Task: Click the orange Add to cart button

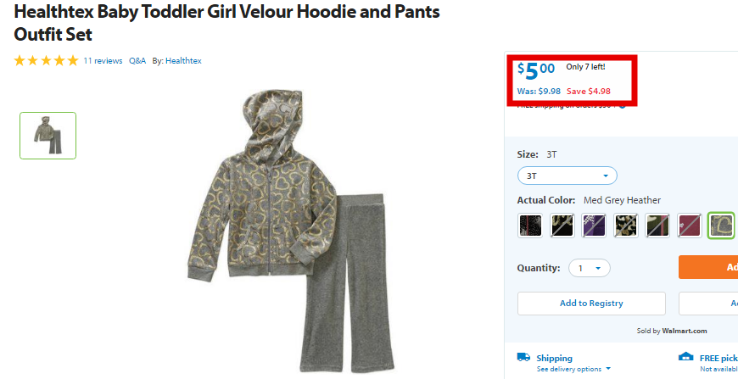Action: [707, 267]
